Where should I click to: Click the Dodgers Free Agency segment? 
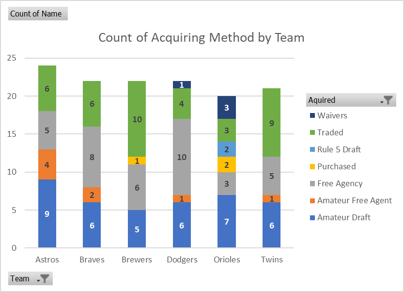[x=182, y=157]
